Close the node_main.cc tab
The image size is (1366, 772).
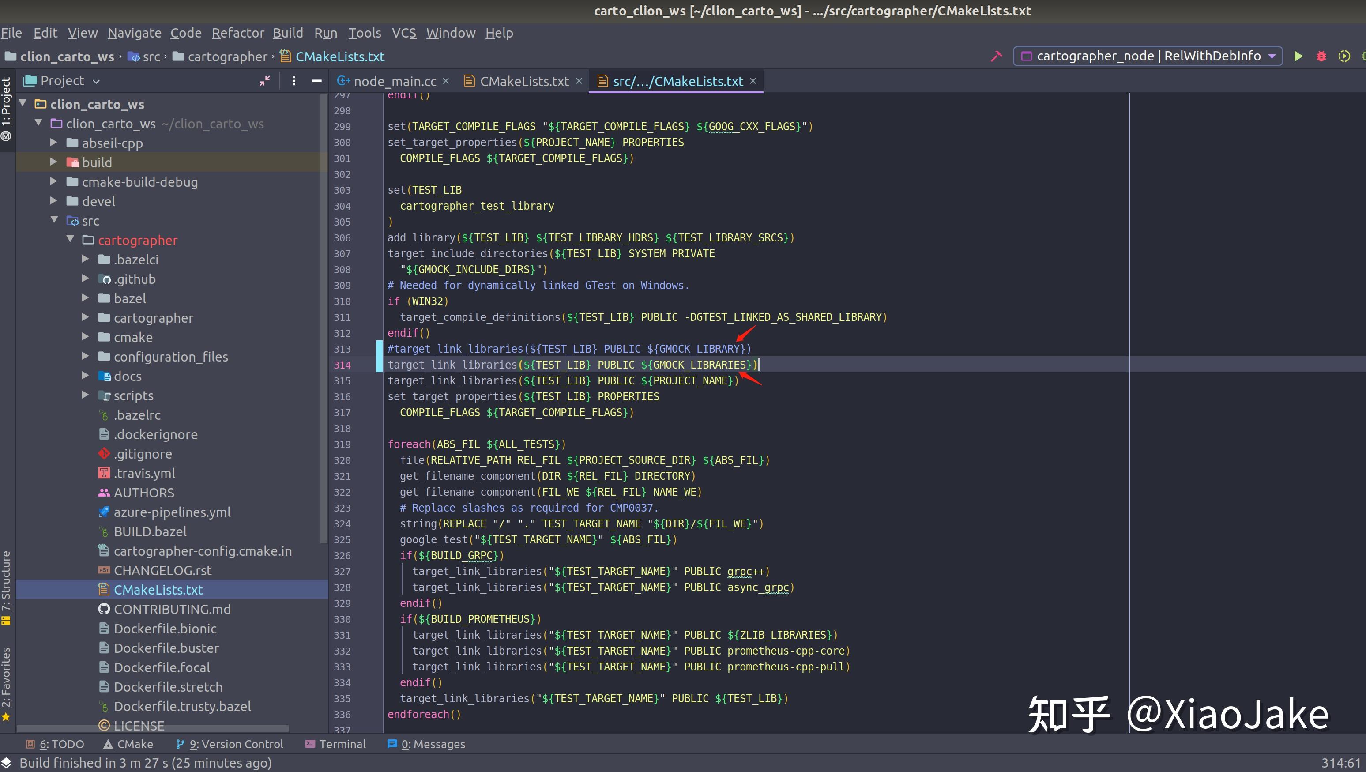(446, 81)
